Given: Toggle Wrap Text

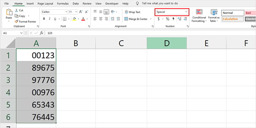Looking at the screenshot, I should click(x=132, y=12).
